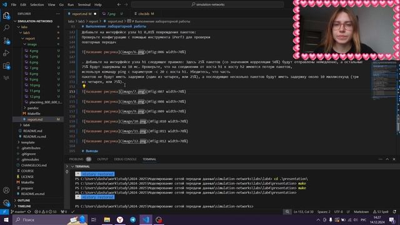The width and height of the screenshot is (400, 225).
Task: Open File Explorer from taskbar
Action: [x=107, y=219]
